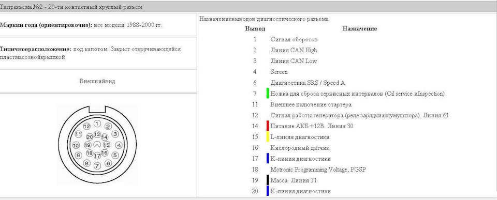Click pin 19 in connector diagram
This screenshot has width=497, height=200.
tap(88, 145)
